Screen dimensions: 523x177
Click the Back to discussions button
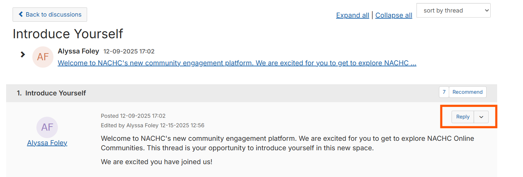tap(50, 15)
